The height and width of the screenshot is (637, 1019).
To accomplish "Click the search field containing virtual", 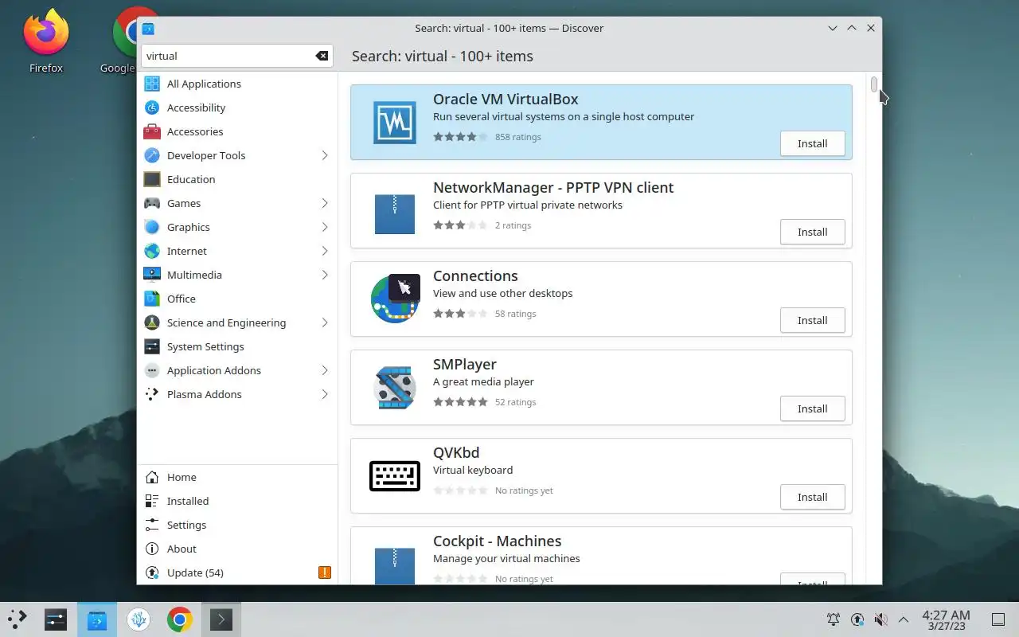I will pos(236,56).
